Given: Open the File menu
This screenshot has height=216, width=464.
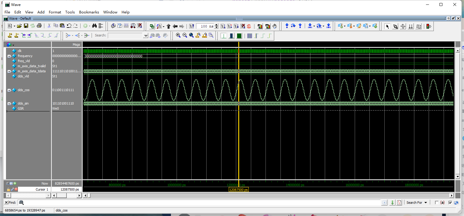Looking at the screenshot, I should (7, 12).
